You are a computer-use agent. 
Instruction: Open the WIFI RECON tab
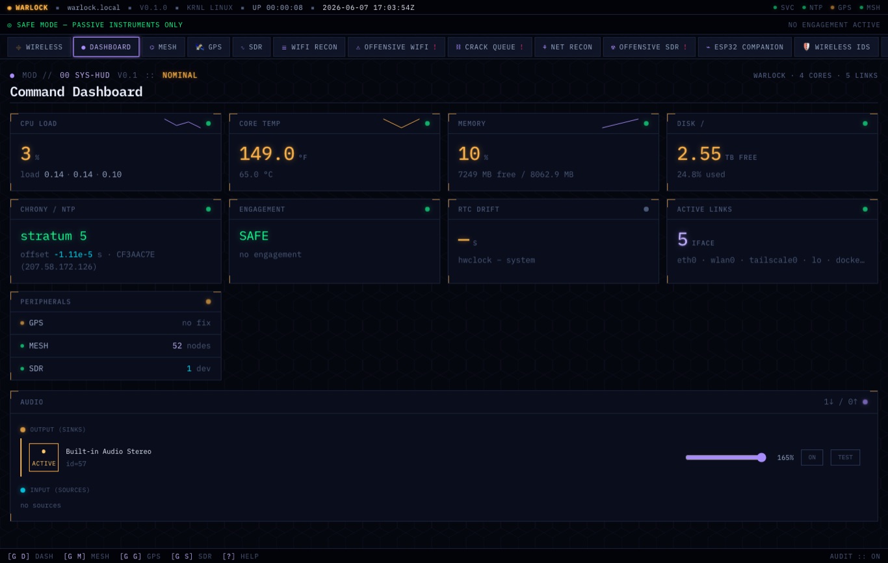(x=309, y=47)
